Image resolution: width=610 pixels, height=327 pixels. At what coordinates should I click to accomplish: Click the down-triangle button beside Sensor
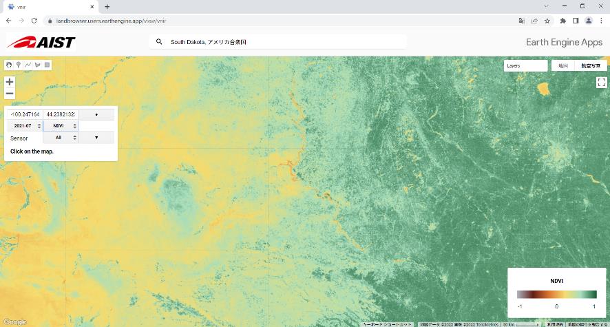tap(96, 138)
